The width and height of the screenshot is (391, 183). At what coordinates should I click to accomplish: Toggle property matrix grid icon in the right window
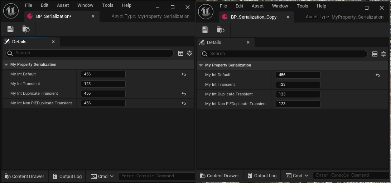tap(375, 54)
